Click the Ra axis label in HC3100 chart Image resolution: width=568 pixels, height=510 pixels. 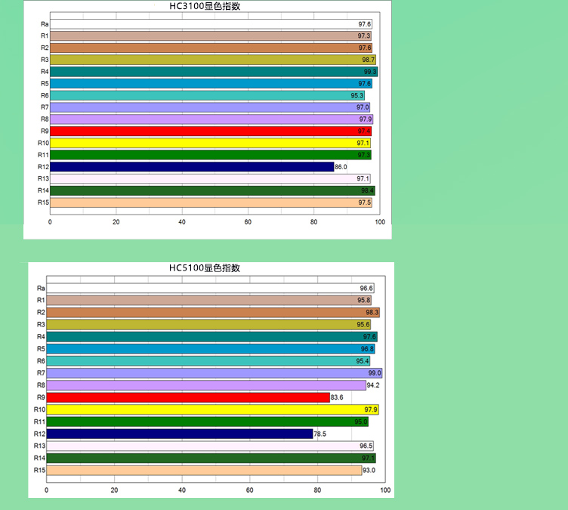[x=45, y=24]
